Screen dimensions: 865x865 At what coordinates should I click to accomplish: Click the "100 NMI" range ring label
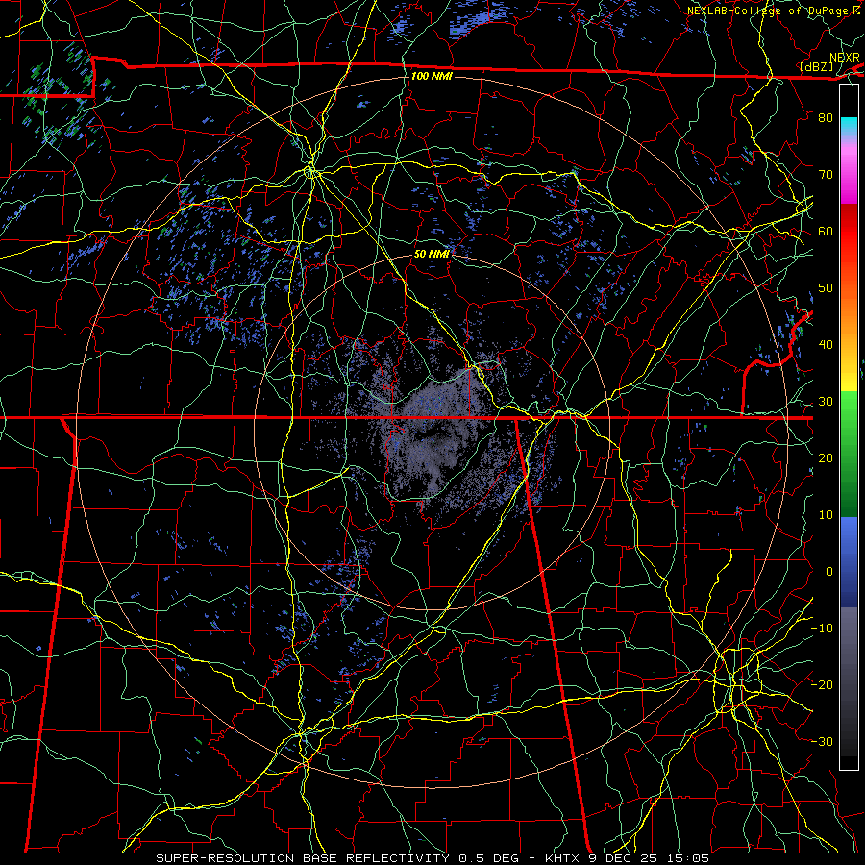[x=432, y=76]
